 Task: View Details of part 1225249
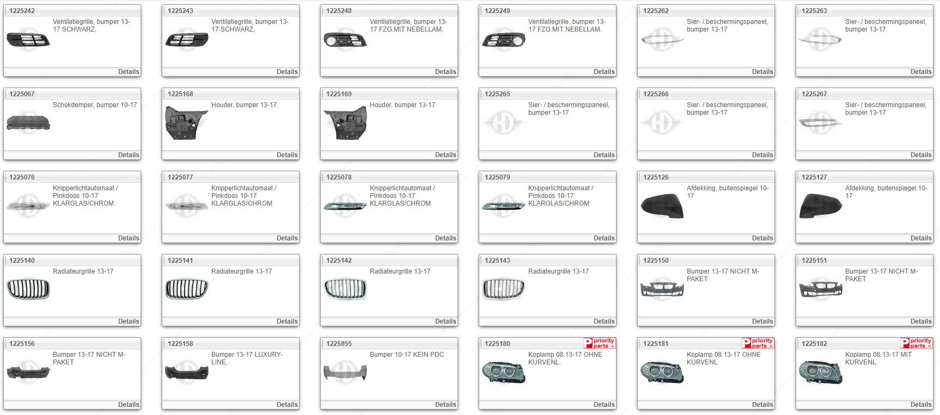604,72
